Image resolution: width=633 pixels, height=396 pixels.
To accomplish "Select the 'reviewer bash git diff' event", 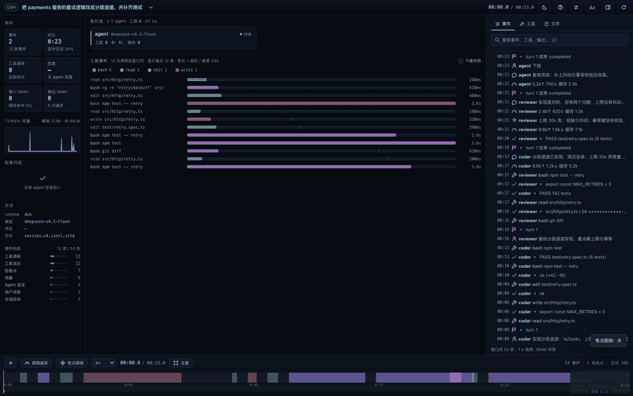I will click(x=559, y=220).
